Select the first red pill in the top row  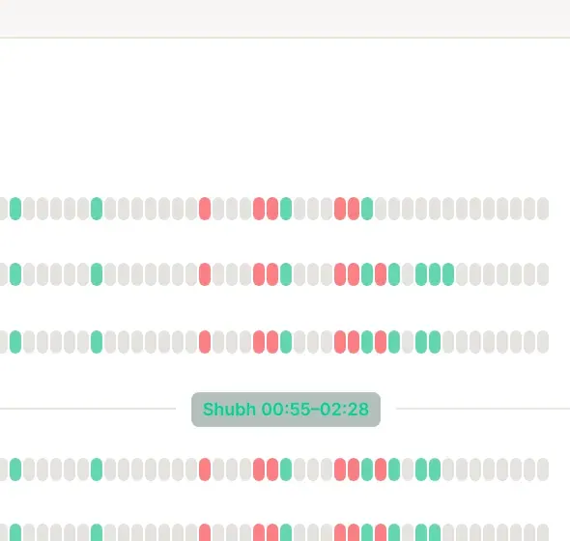tap(205, 209)
